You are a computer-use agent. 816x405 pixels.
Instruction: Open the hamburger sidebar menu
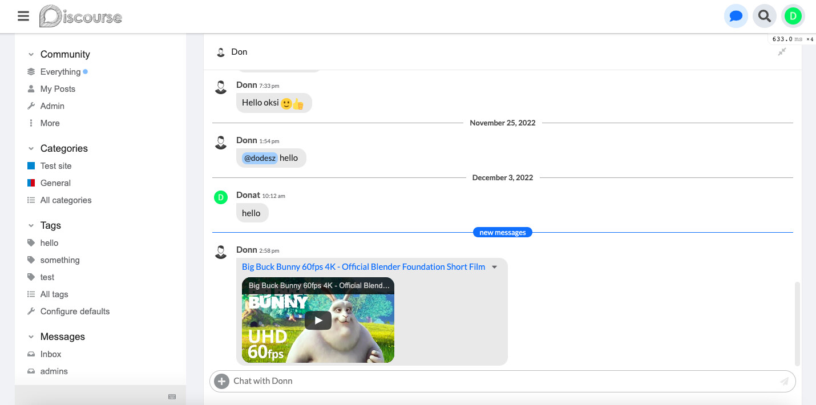pos(23,16)
